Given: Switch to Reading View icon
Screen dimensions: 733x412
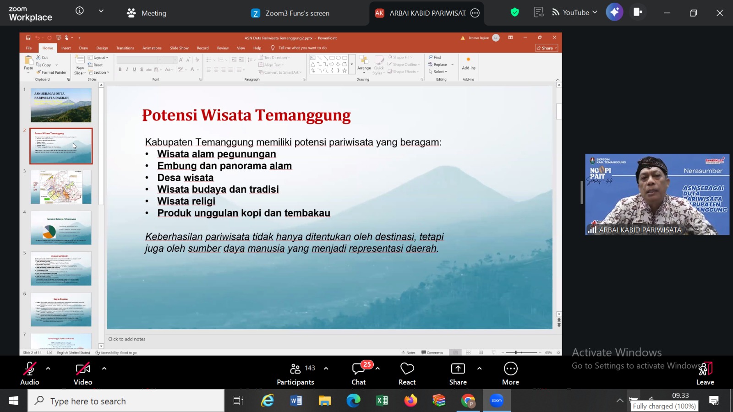Looking at the screenshot, I should [481, 352].
